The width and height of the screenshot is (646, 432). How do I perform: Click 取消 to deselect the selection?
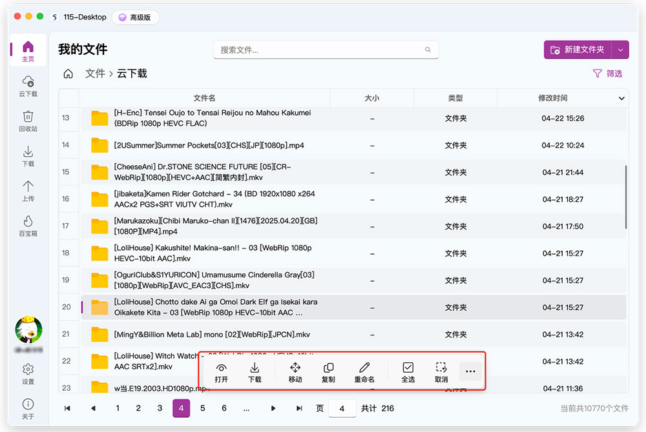(x=441, y=372)
